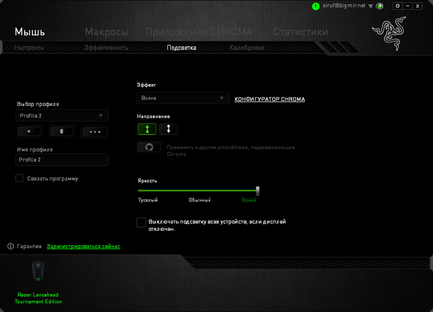Open КОНФИГУРАТОР CHROMA link
This screenshot has height=312, width=433.
pos(269,99)
